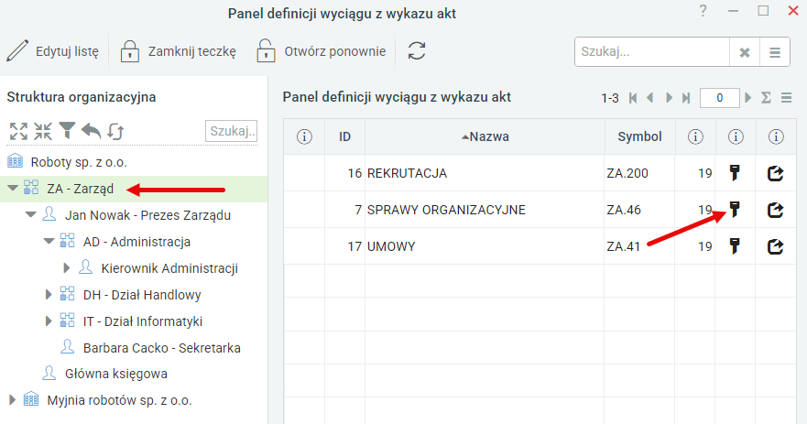The image size is (807, 424).
Task: Go to previous table page
Action: click(650, 98)
